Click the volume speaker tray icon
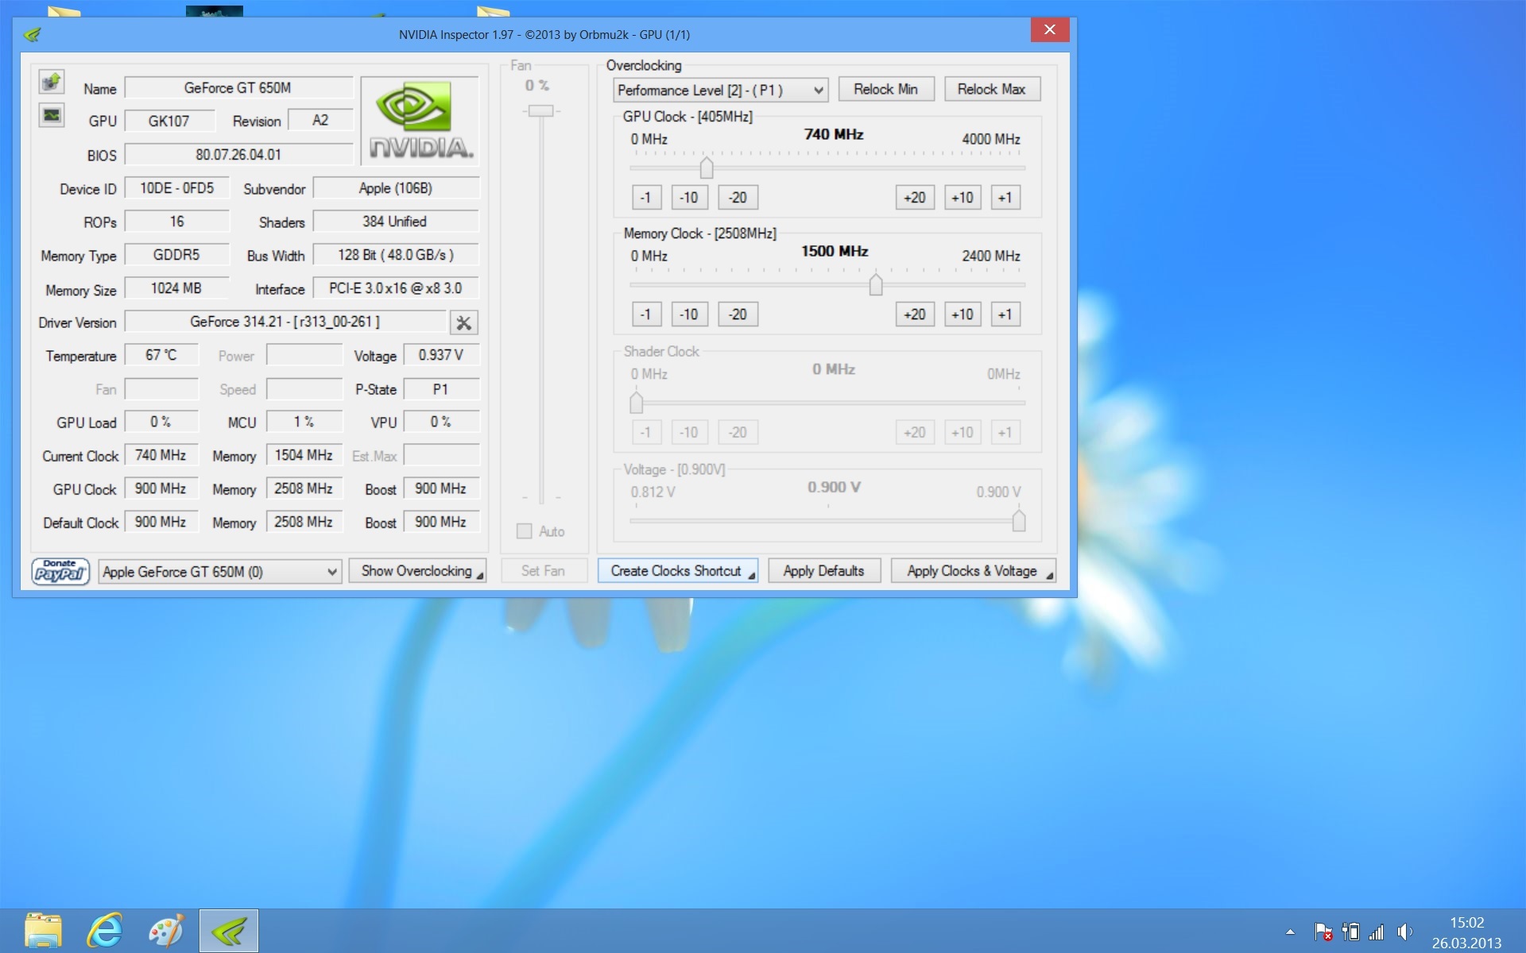The image size is (1526, 953). [x=1404, y=932]
